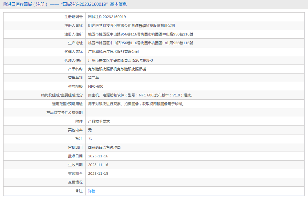Click the 生效日期 label
The width and height of the screenshot is (308, 198).
pyautogui.click(x=75, y=165)
